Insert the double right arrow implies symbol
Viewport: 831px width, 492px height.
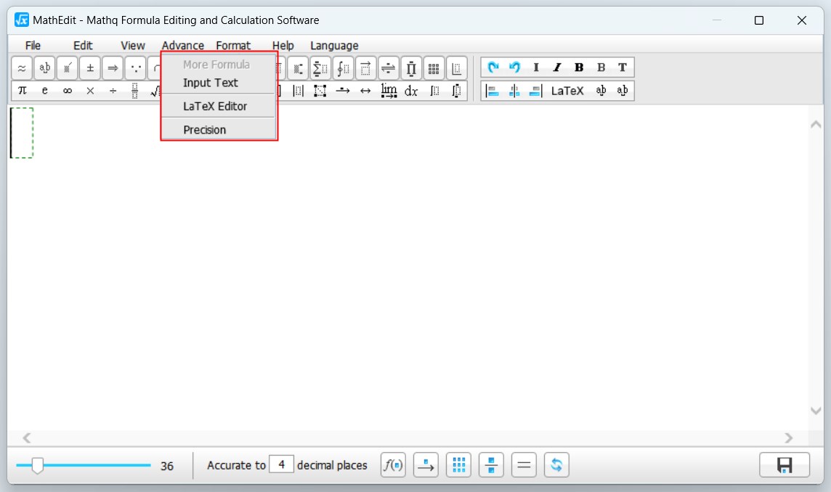click(x=113, y=67)
